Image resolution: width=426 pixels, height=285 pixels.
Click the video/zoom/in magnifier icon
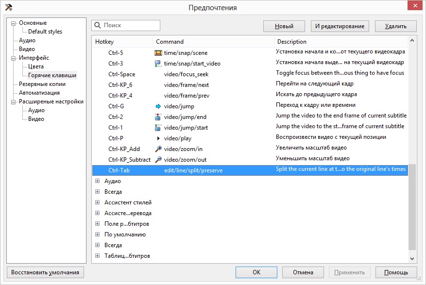pyautogui.click(x=158, y=149)
